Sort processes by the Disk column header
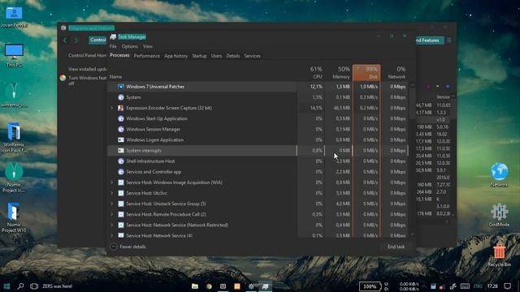The height and width of the screenshot is (292, 520). click(x=366, y=72)
